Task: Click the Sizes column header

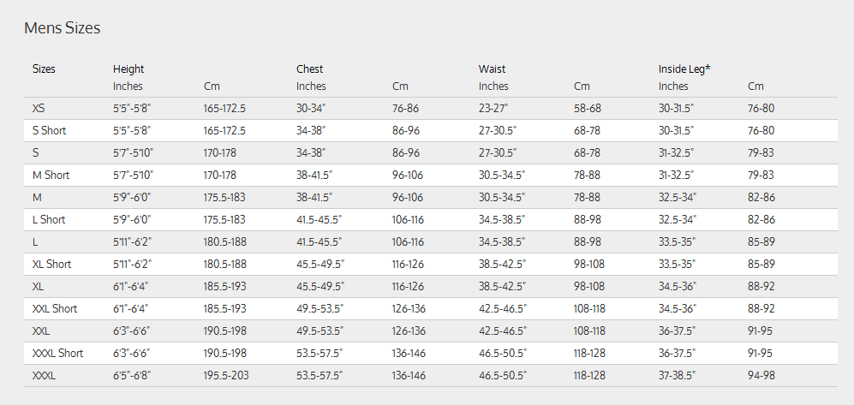Action: click(44, 69)
